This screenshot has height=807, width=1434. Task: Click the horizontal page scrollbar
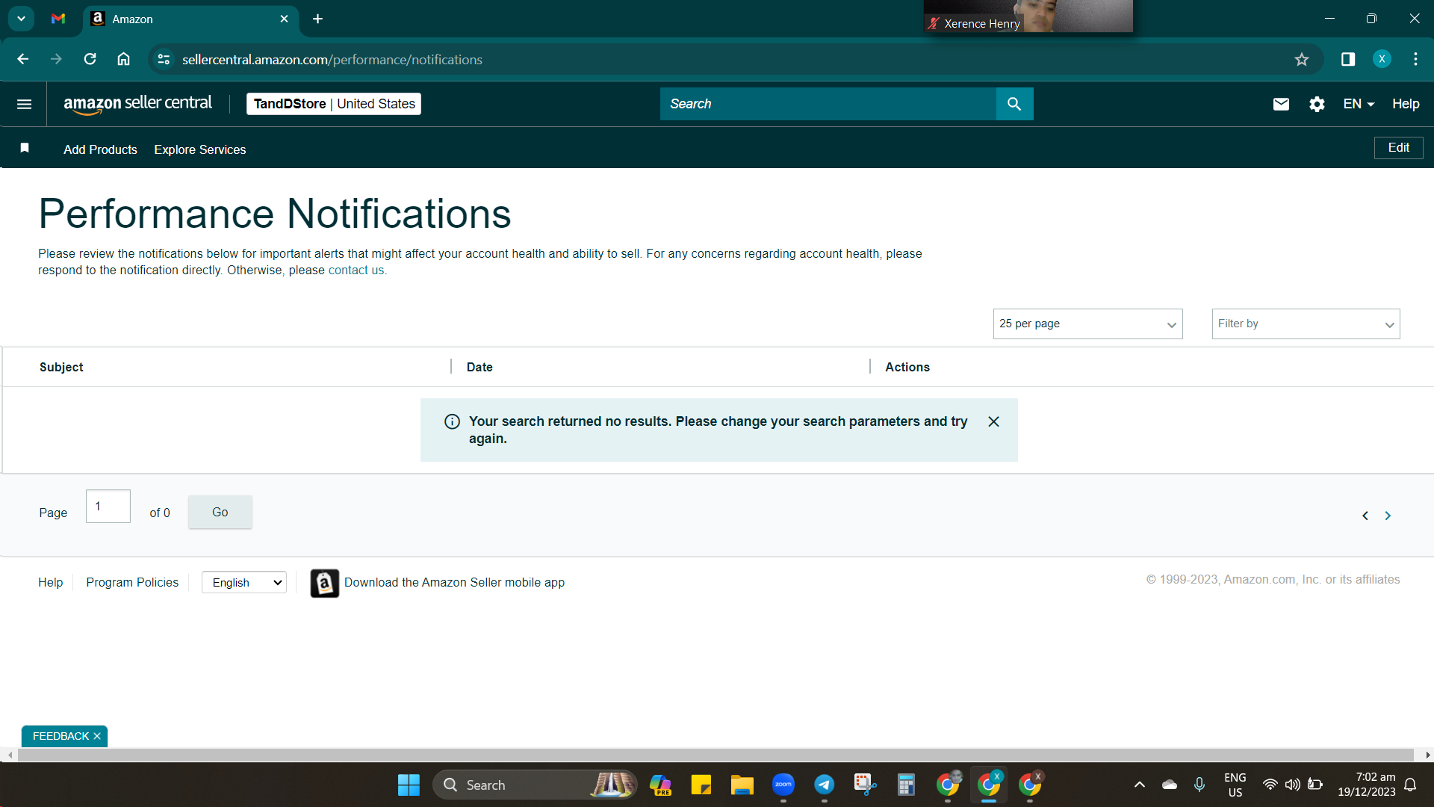(x=716, y=755)
